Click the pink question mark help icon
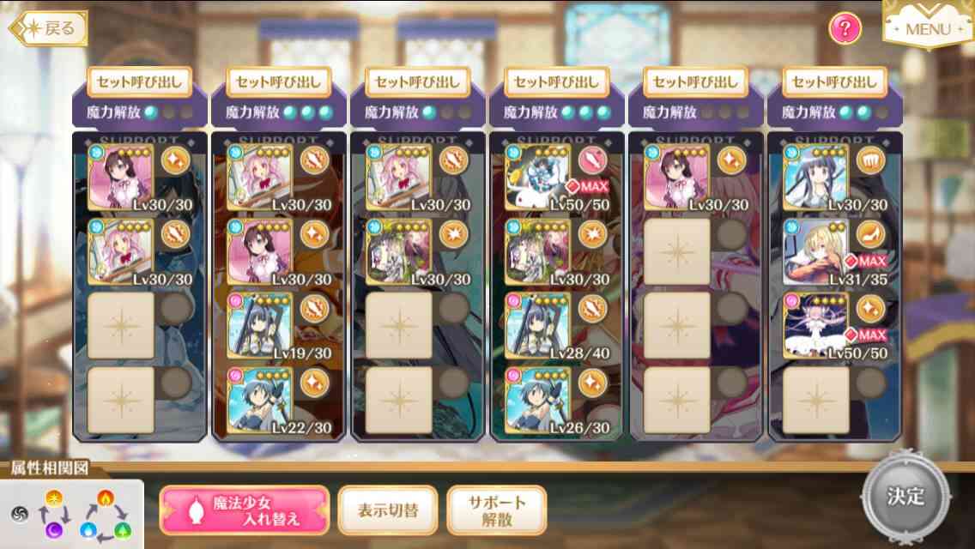Viewport: 975px width, 549px height. [845, 28]
